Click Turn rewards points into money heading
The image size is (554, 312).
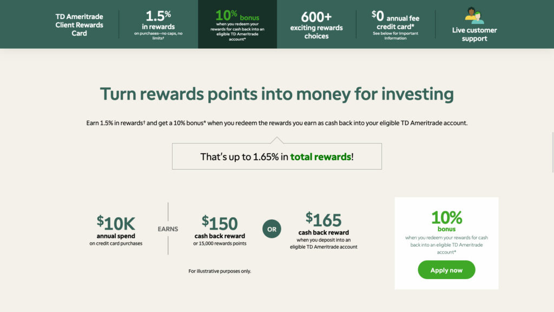[276, 94]
